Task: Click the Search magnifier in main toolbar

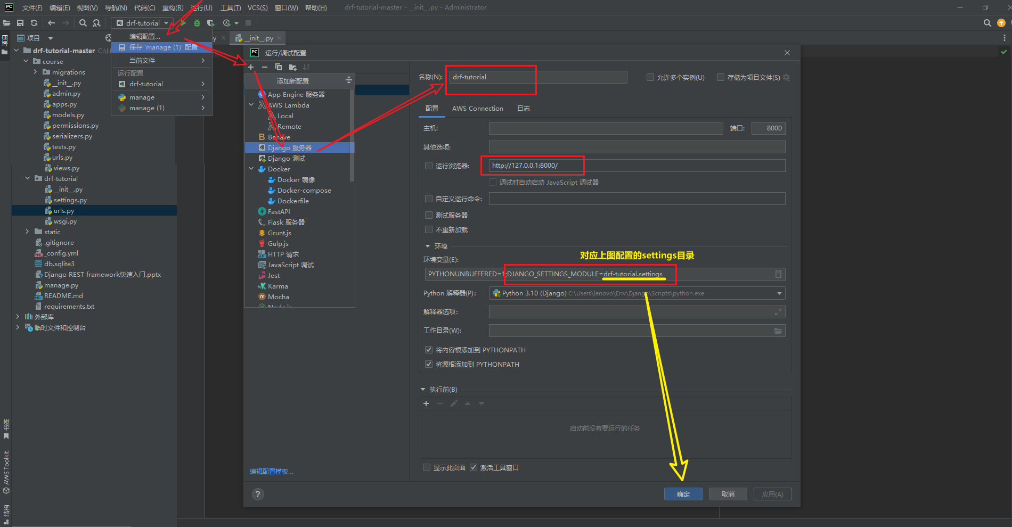Action: [x=83, y=23]
